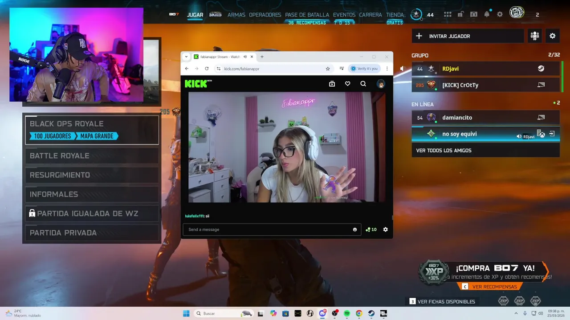Open Spotify from the taskbar

tap(347, 313)
